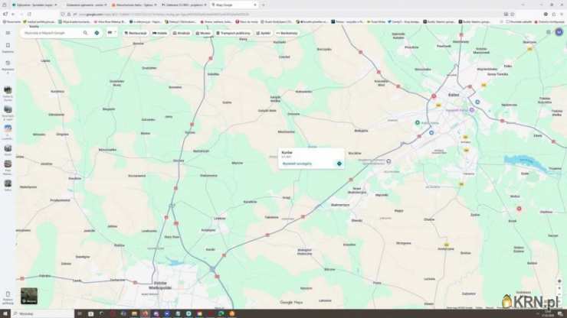Click the blue directions icon in search box
This screenshot has height=318, width=567.
pyautogui.click(x=97, y=33)
